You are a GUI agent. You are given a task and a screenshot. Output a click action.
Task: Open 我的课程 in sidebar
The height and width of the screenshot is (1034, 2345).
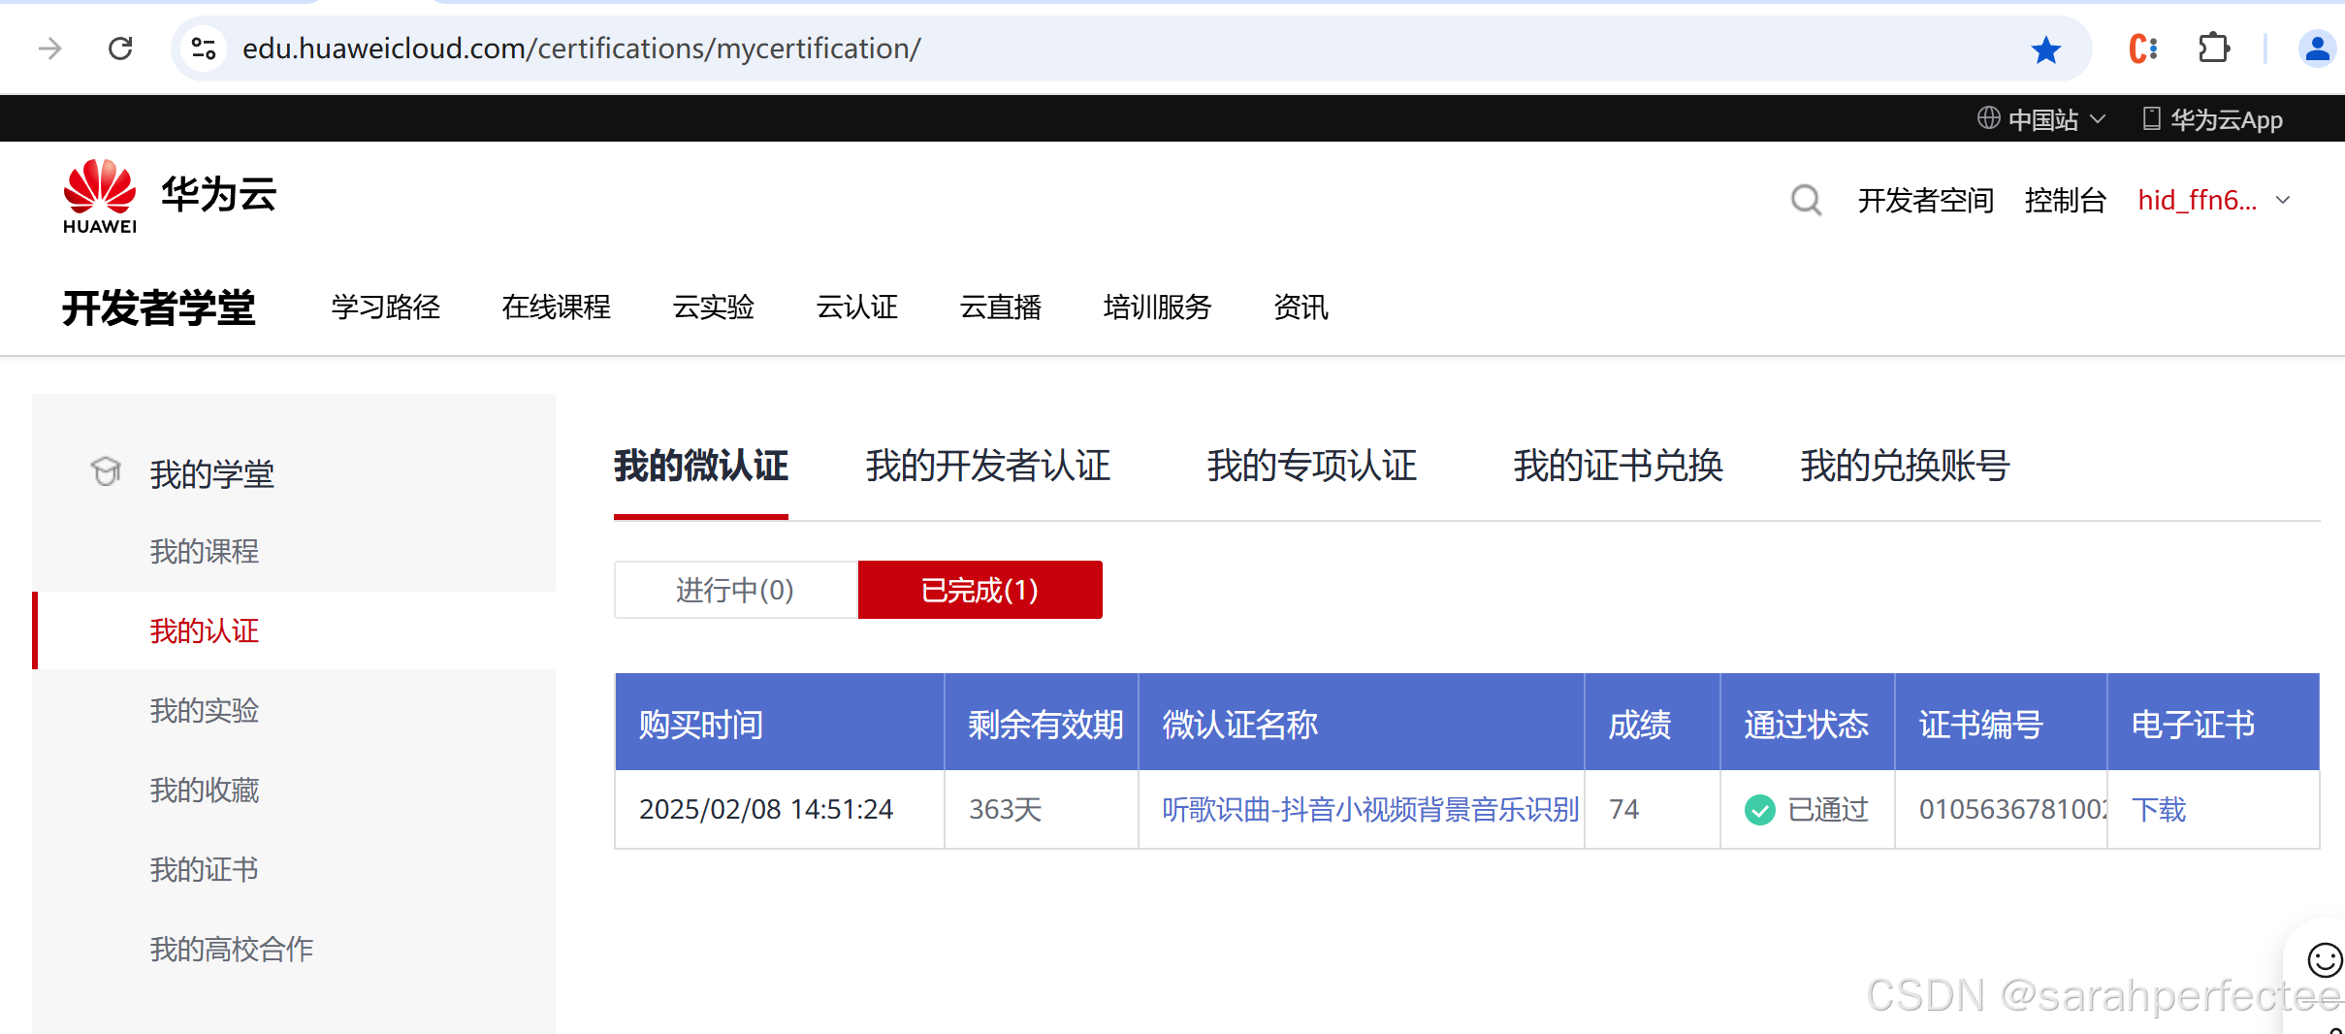click(205, 552)
